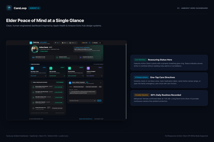Click the blue Ask send button
The height and width of the screenshot is (142, 214).
(x=99, y=101)
